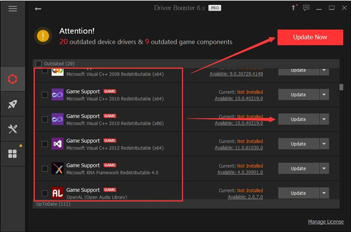The image size is (351, 232).
Task: Update Microsoft XNA Framework Redistributable 4.0
Action: click(299, 168)
